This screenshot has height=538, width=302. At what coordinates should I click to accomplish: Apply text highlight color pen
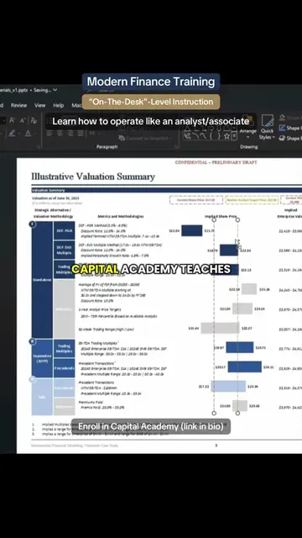(12, 133)
